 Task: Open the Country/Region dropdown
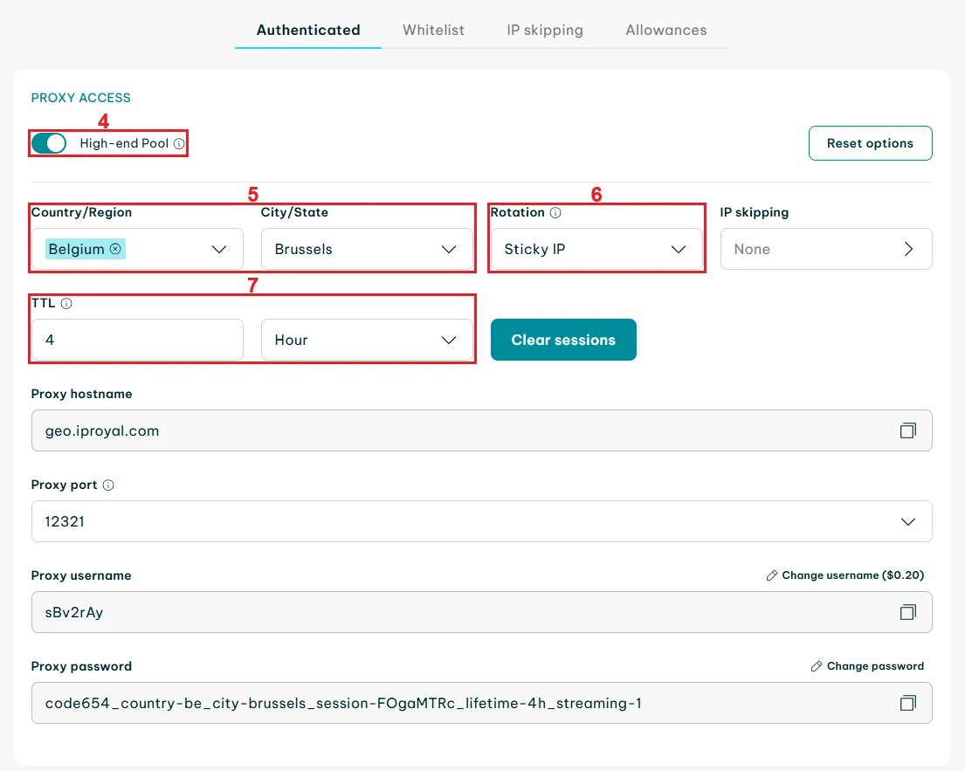pyautogui.click(x=219, y=250)
